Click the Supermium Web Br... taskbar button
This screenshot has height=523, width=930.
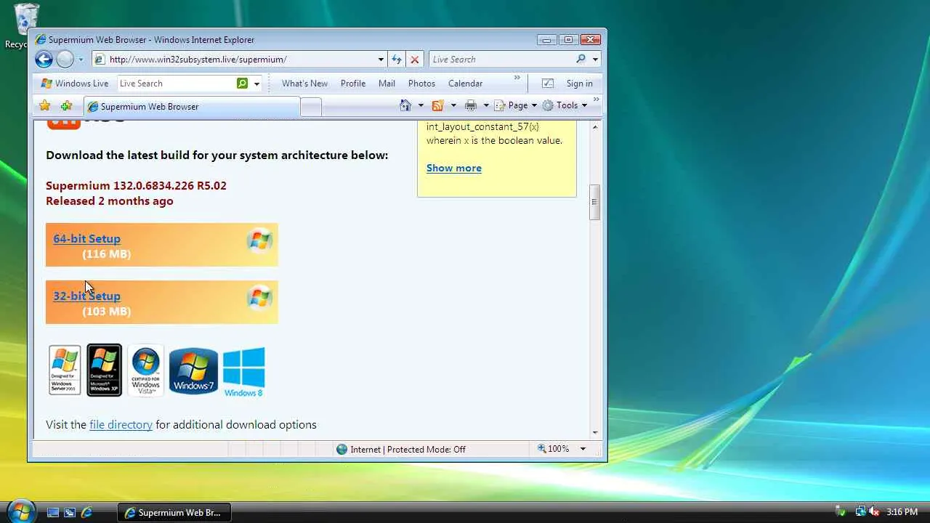coord(174,512)
